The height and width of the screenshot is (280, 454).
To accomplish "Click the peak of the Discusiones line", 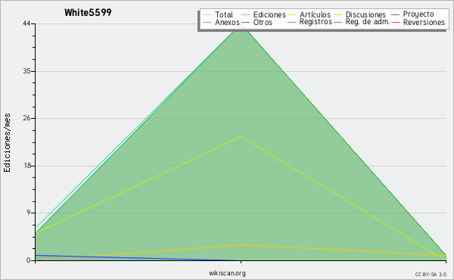I will pyautogui.click(x=241, y=245).
